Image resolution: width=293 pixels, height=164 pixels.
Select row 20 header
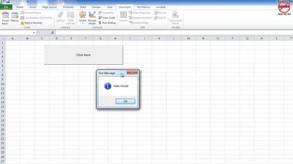click(3, 129)
